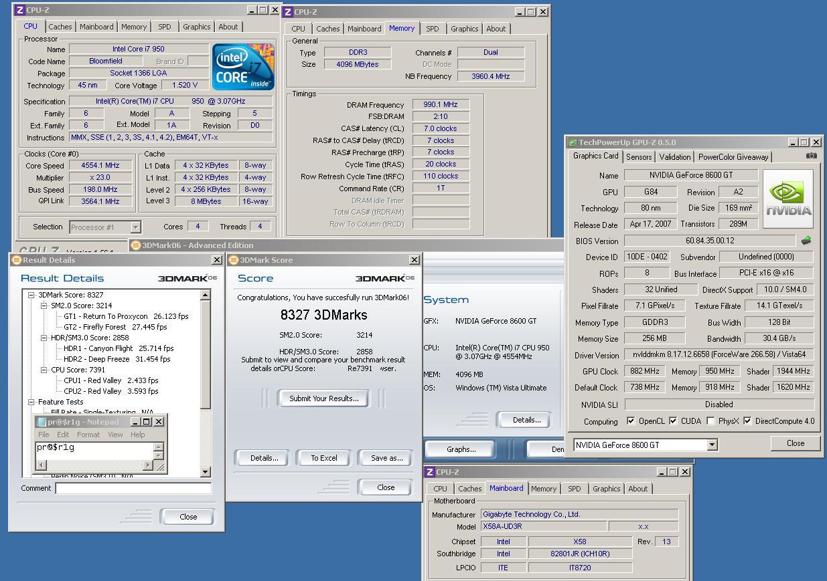Open the PowerColor Giveaway tab in GPU-Z

click(733, 157)
